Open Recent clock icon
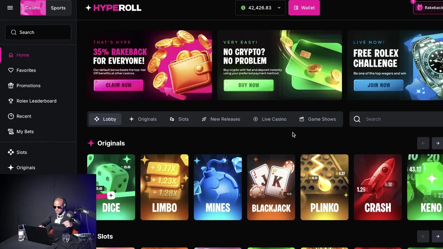The width and height of the screenshot is (443, 249). [x=11, y=116]
